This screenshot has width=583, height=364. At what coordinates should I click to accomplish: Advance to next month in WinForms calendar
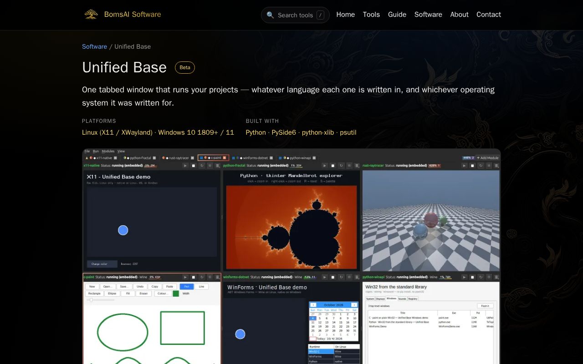(x=354, y=305)
